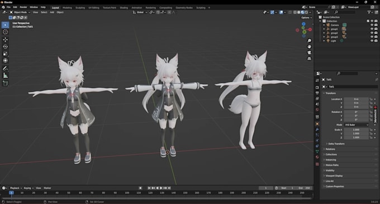Screen dimensions: 380x204
Task: Expand the Collections panel
Action: [331, 154]
